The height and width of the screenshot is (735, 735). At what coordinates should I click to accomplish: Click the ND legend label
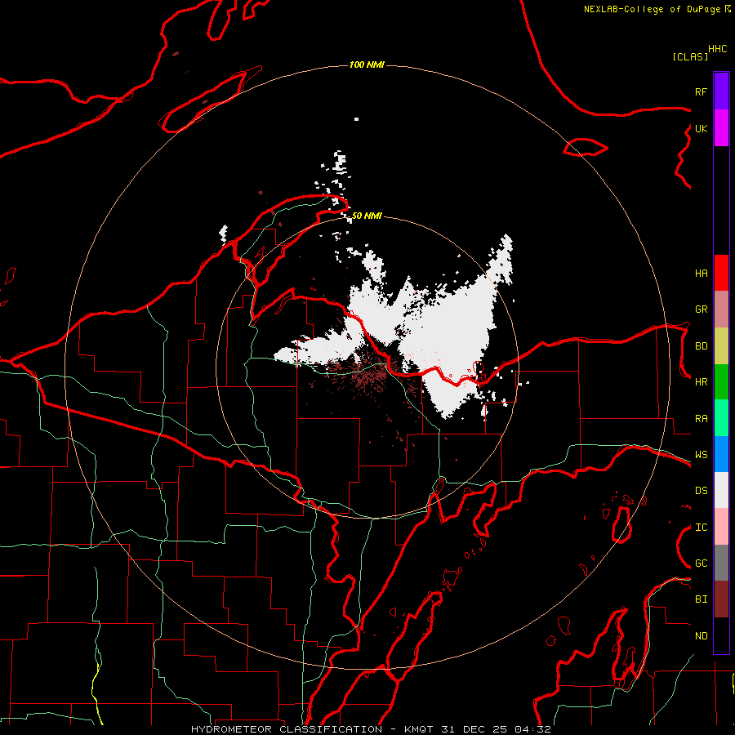[701, 636]
